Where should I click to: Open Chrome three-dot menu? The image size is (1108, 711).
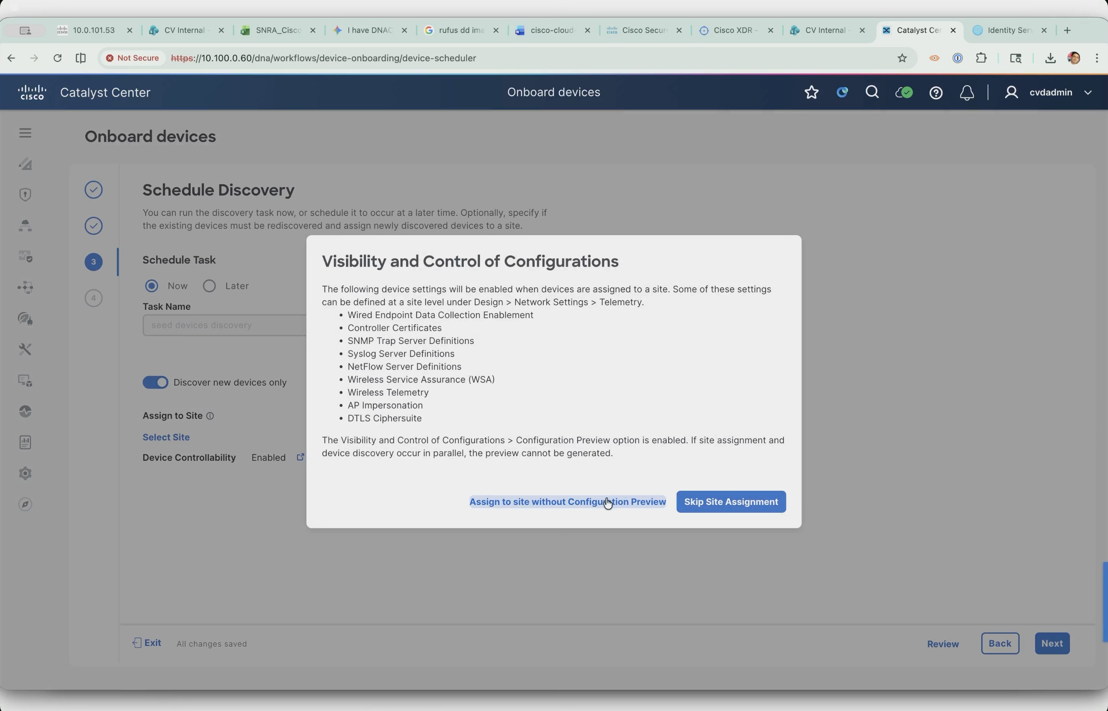pyautogui.click(x=1097, y=58)
